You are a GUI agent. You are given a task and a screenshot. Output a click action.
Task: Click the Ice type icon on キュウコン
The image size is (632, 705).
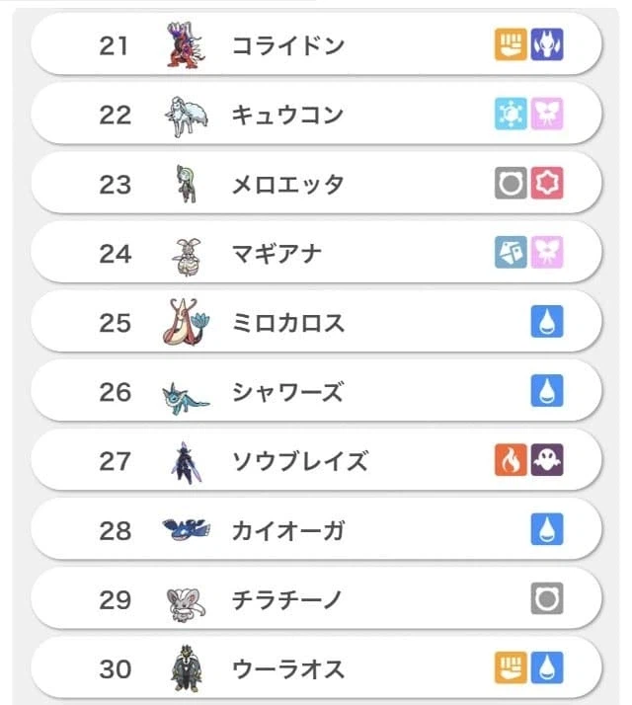tap(511, 115)
